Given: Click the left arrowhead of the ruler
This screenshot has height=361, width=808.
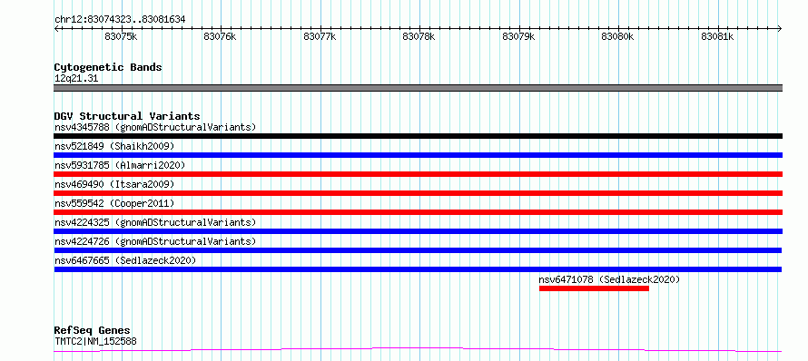Looking at the screenshot, I should pyautogui.click(x=56, y=28).
